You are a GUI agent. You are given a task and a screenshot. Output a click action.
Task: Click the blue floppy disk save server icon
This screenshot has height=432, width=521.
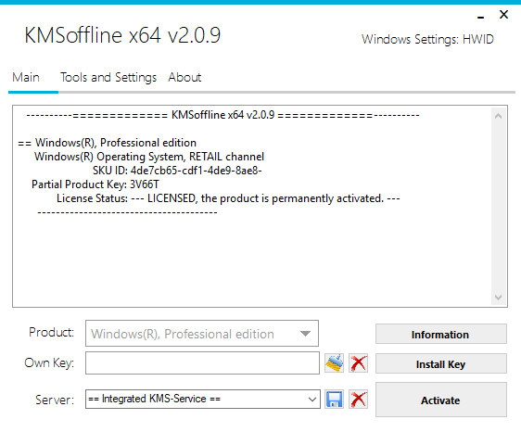(x=335, y=400)
